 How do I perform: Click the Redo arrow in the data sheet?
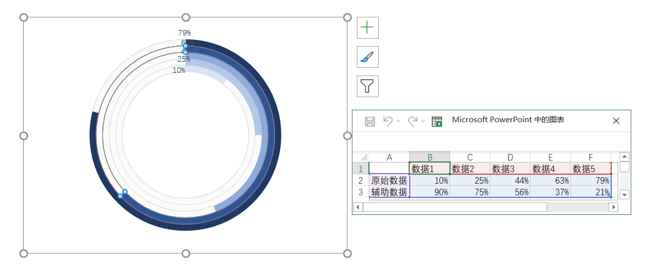413,121
